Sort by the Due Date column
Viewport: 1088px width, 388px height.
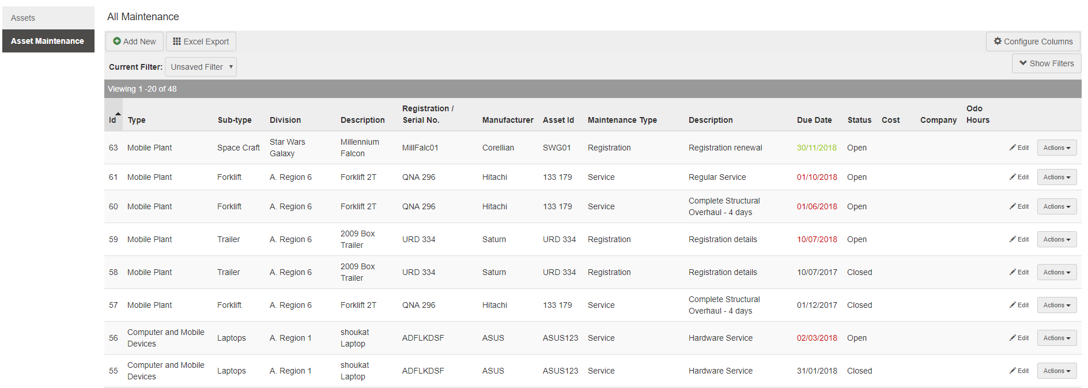(814, 120)
